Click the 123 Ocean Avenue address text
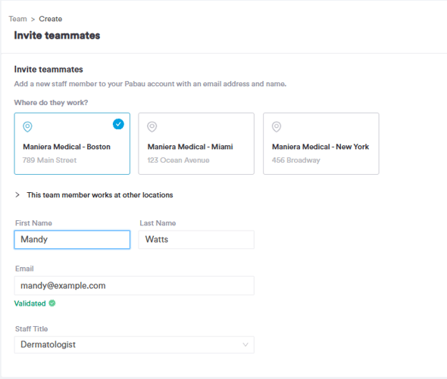 click(x=179, y=160)
